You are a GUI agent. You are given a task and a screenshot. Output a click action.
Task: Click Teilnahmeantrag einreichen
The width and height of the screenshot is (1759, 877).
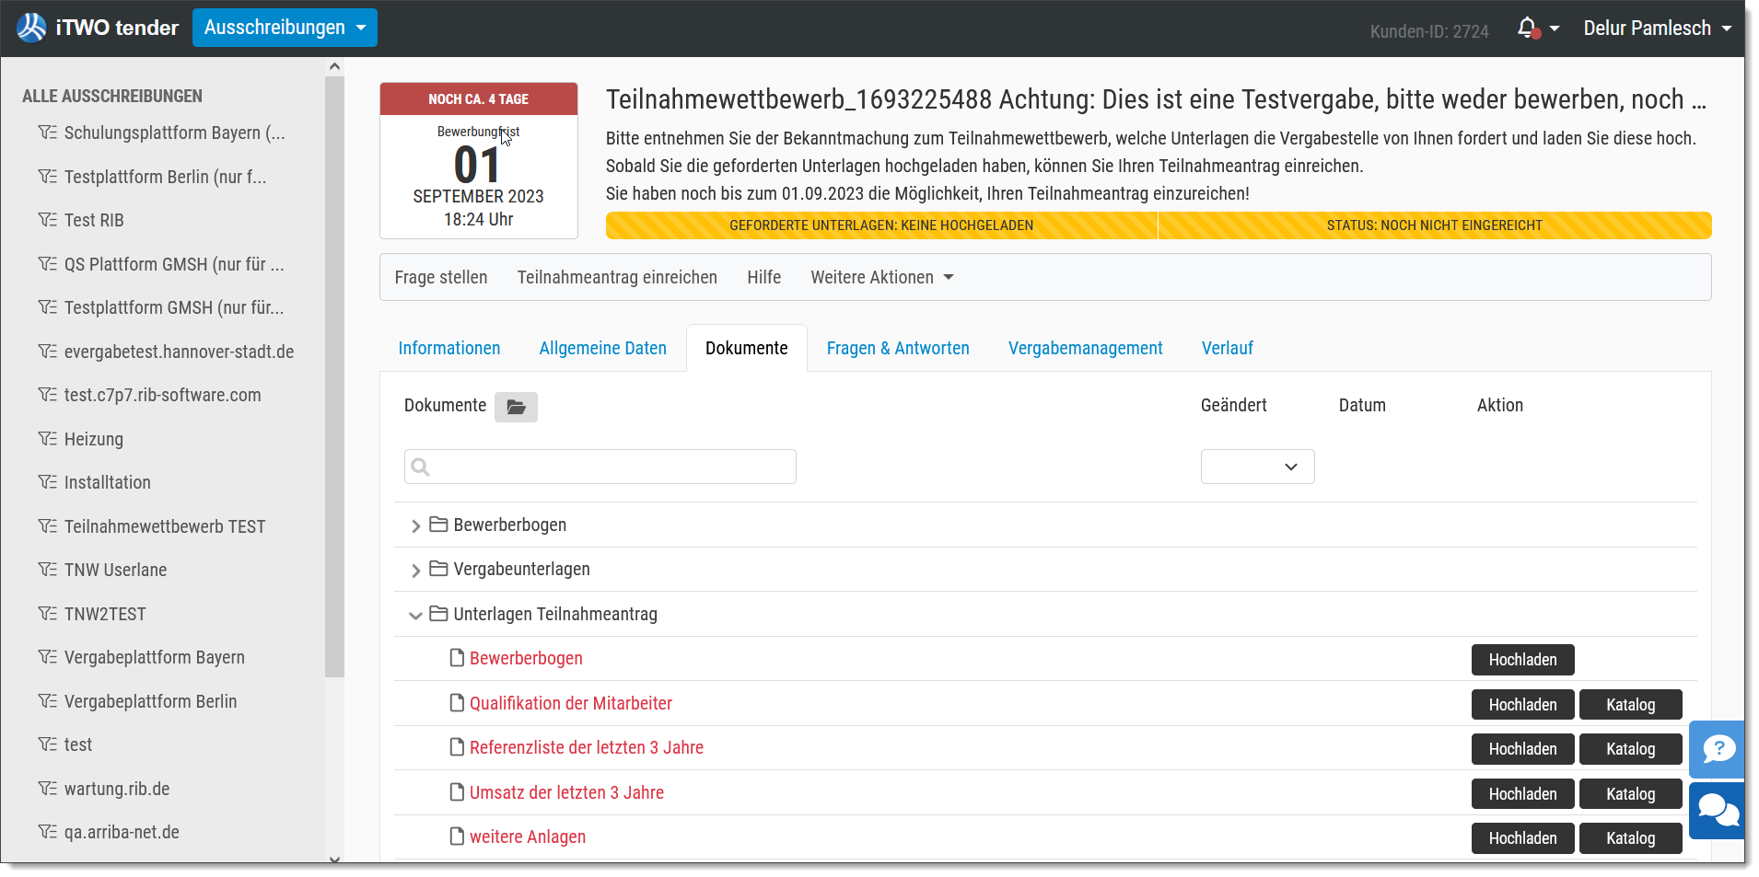tap(617, 277)
